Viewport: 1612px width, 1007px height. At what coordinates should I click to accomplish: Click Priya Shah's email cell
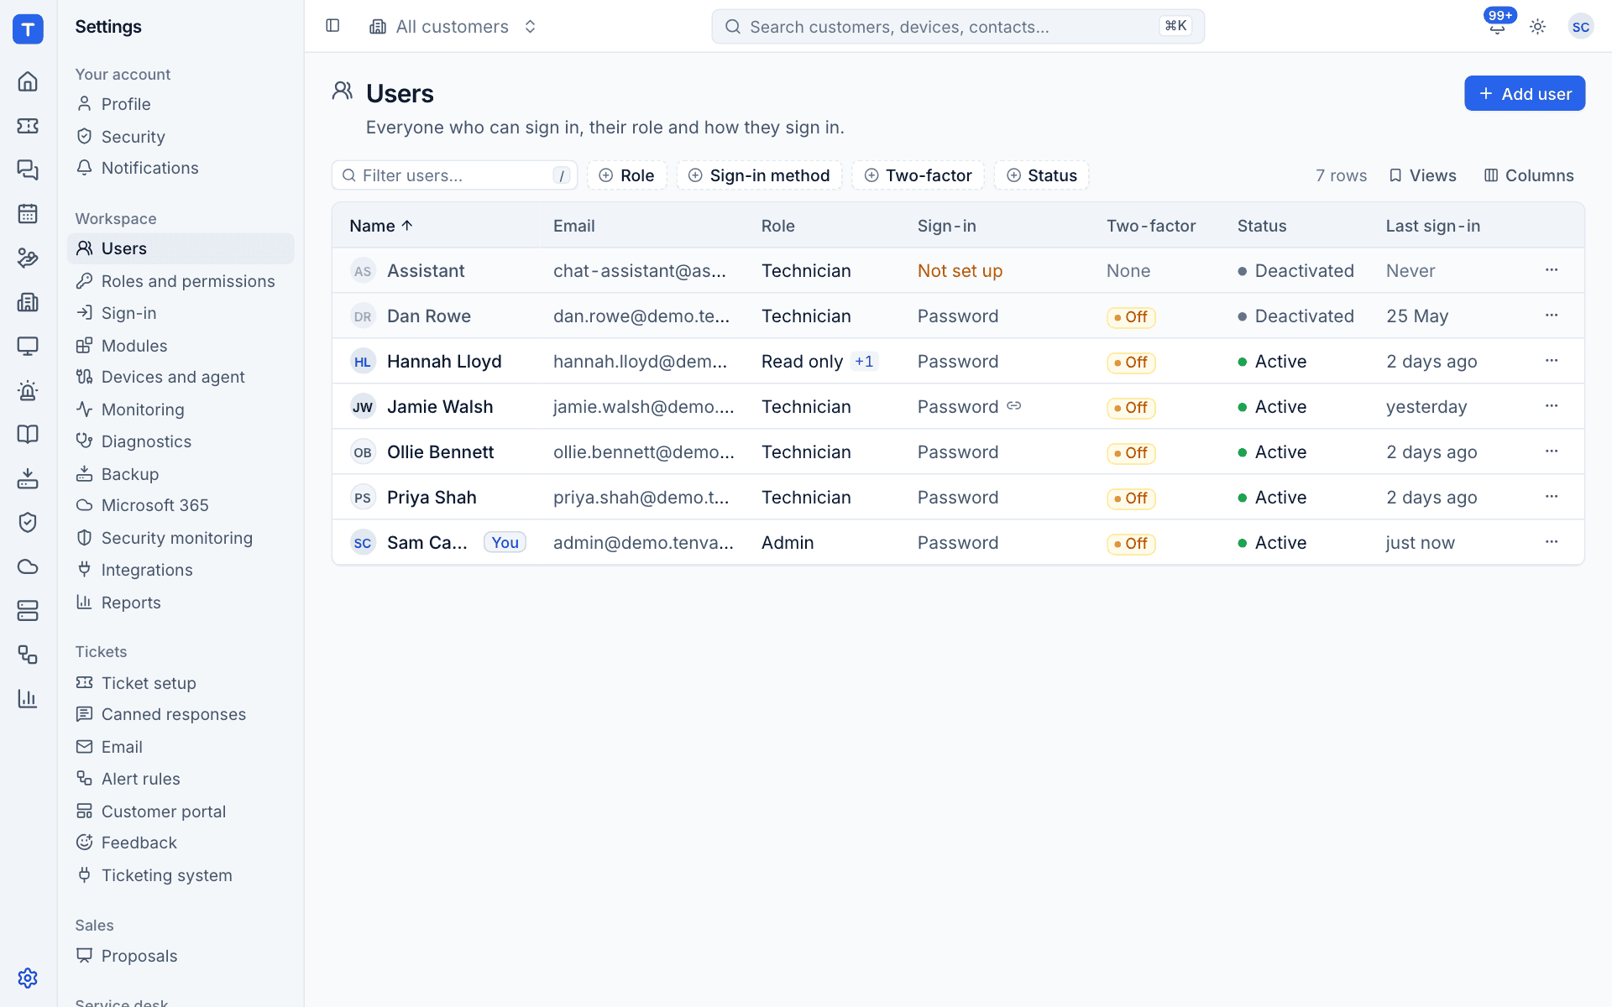pyautogui.click(x=641, y=498)
